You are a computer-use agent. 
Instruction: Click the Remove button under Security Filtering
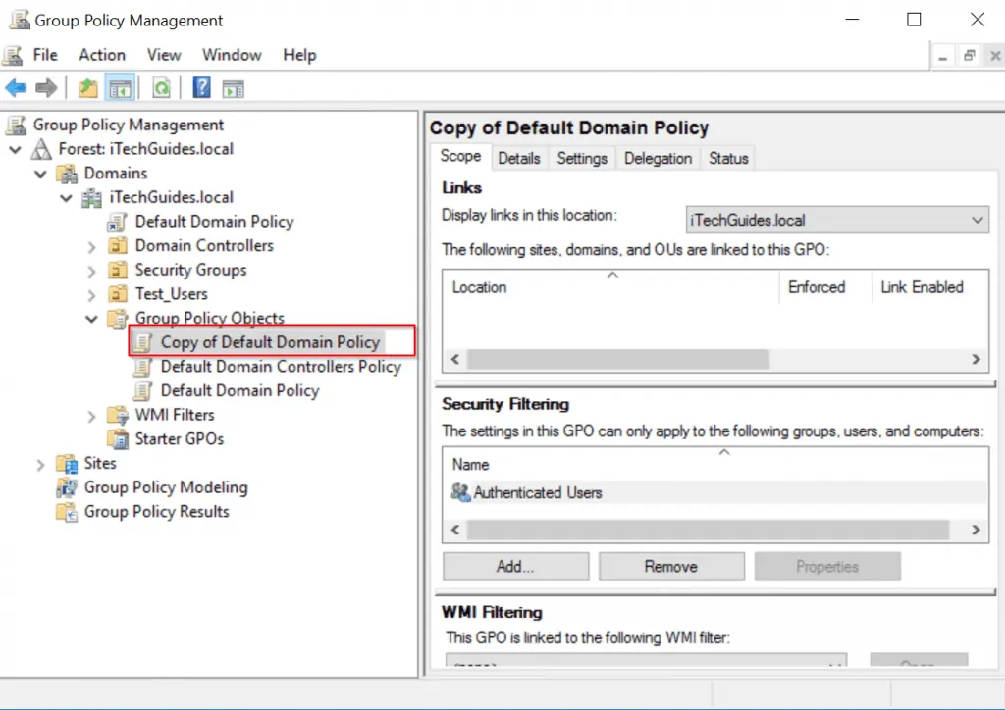(671, 566)
